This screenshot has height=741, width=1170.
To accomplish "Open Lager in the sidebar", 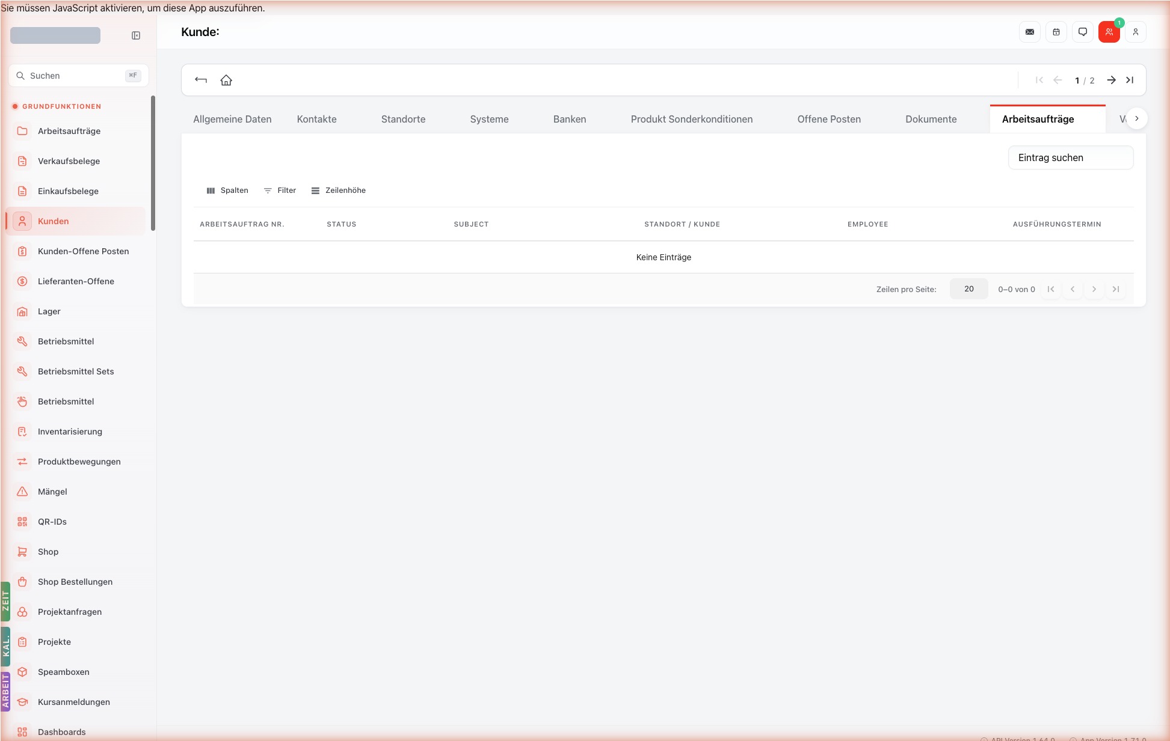I will click(x=76, y=311).
